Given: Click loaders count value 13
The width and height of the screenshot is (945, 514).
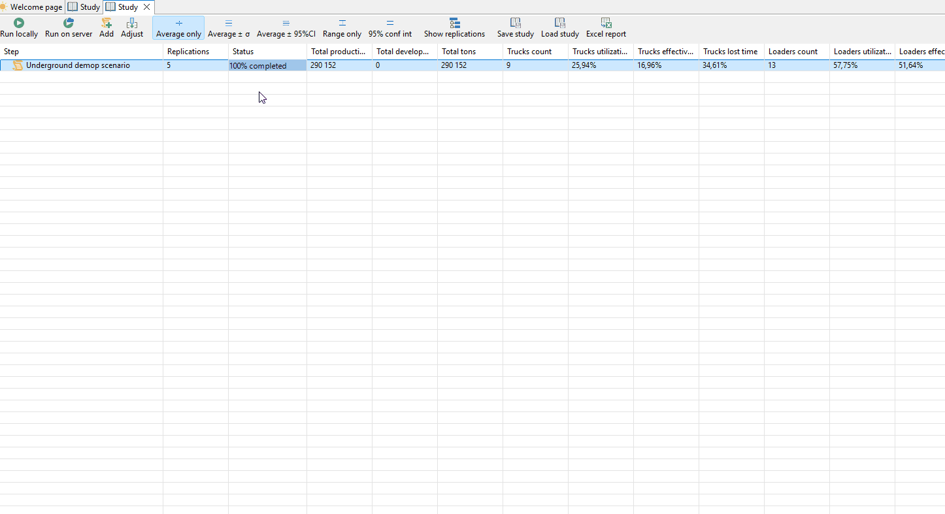Looking at the screenshot, I should (772, 65).
